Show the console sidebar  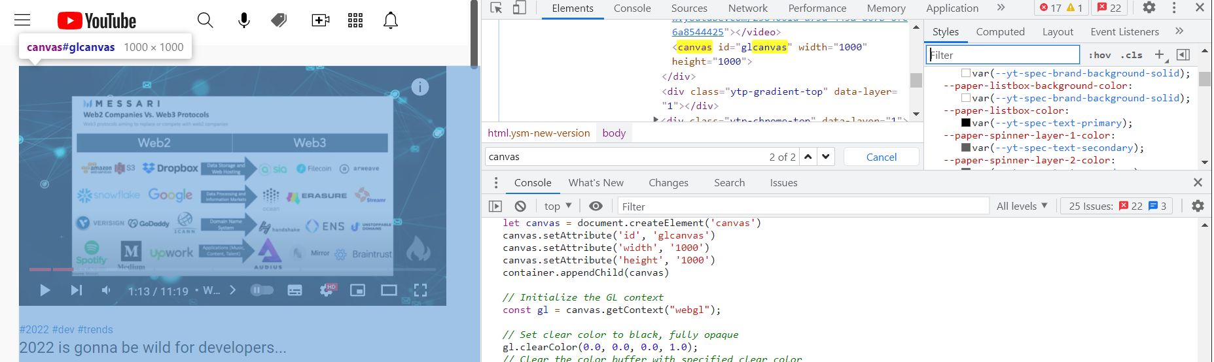[495, 206]
